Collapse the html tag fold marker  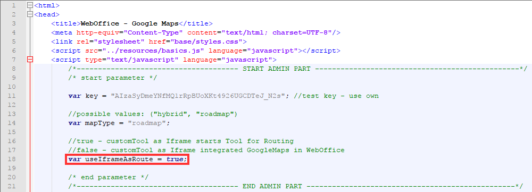pyautogui.click(x=30, y=5)
